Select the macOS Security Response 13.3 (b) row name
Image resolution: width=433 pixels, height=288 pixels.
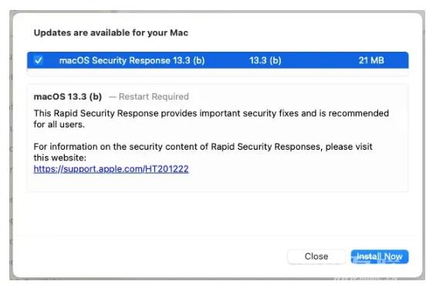pyautogui.click(x=132, y=60)
